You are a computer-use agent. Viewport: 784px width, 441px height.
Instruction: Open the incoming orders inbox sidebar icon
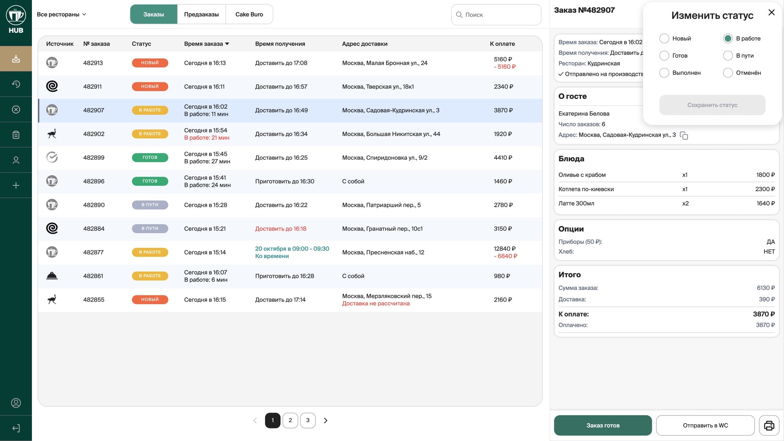[x=16, y=58]
